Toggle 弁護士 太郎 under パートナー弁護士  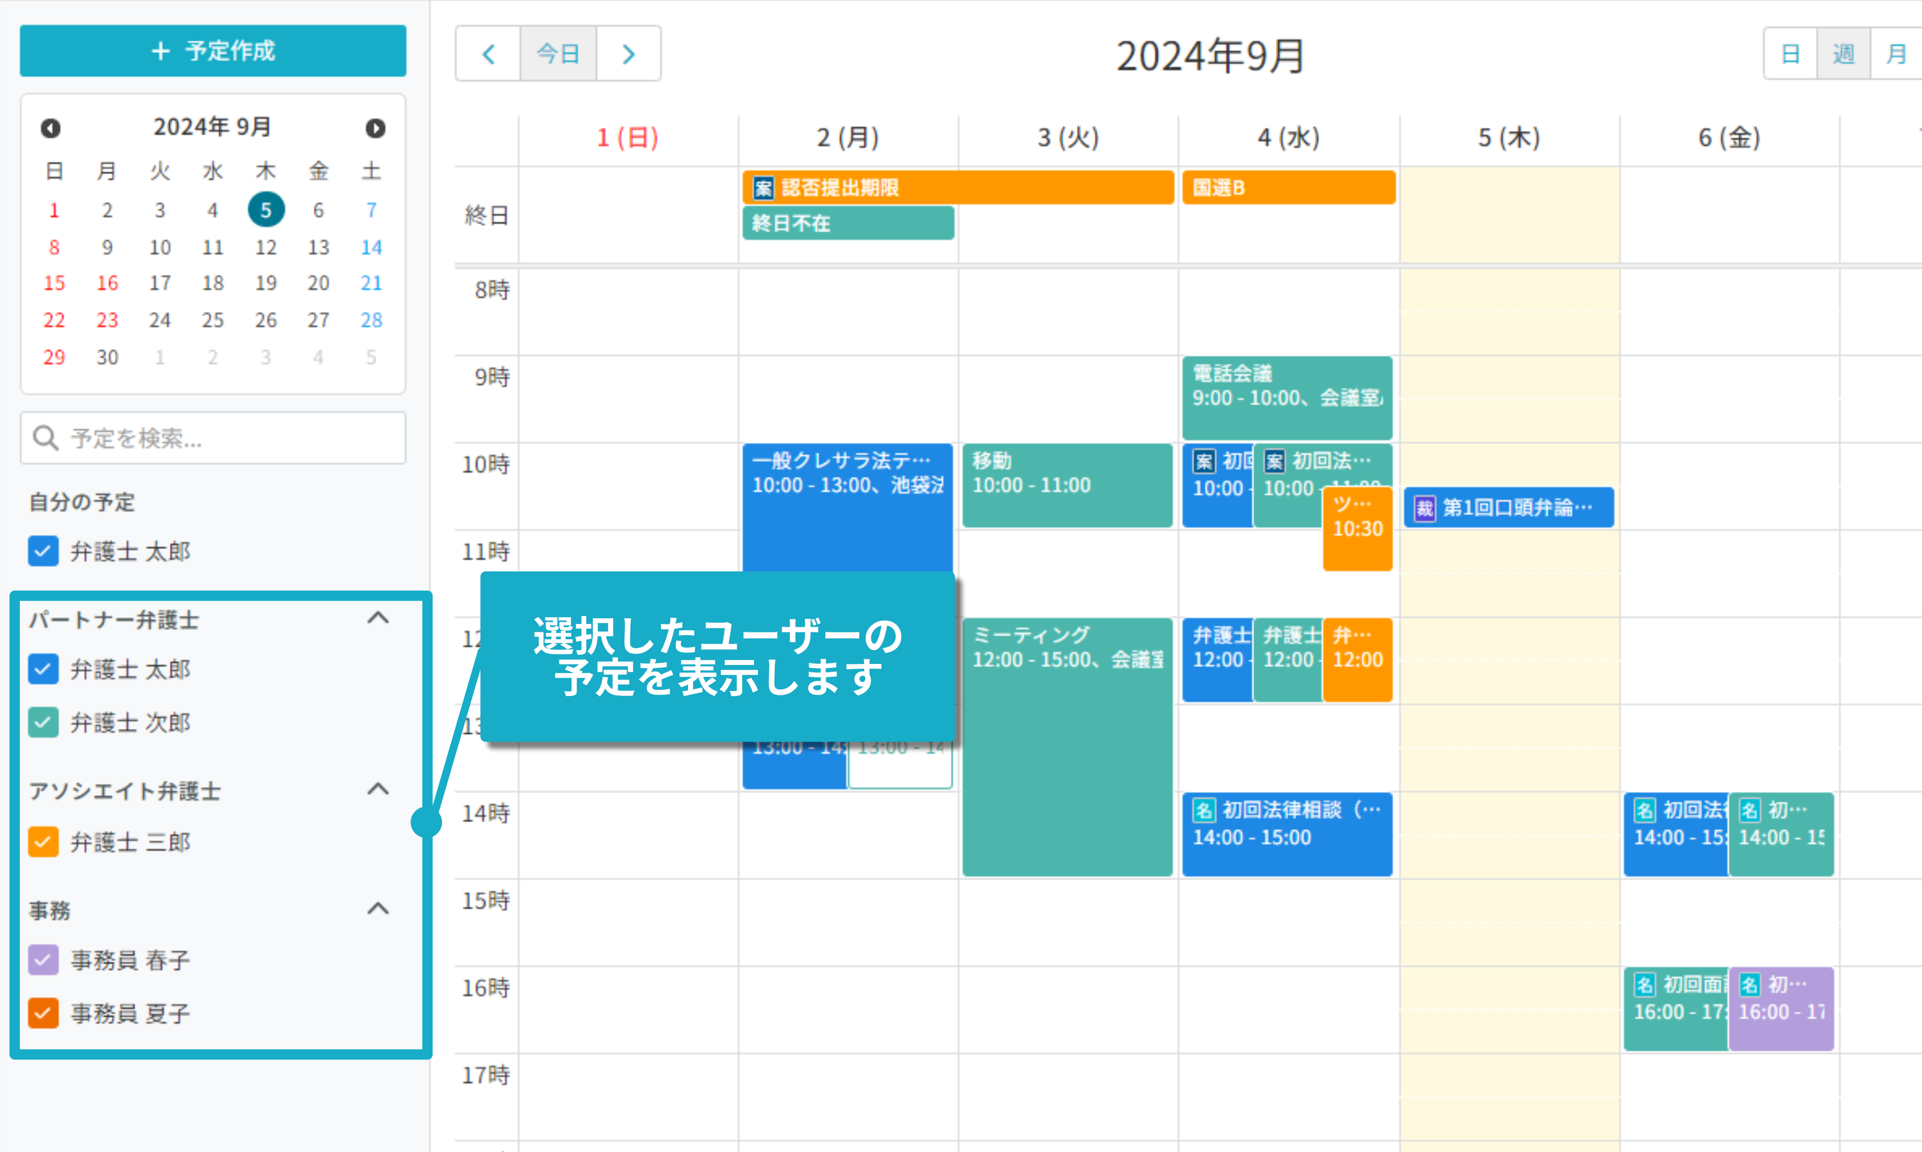click(43, 669)
